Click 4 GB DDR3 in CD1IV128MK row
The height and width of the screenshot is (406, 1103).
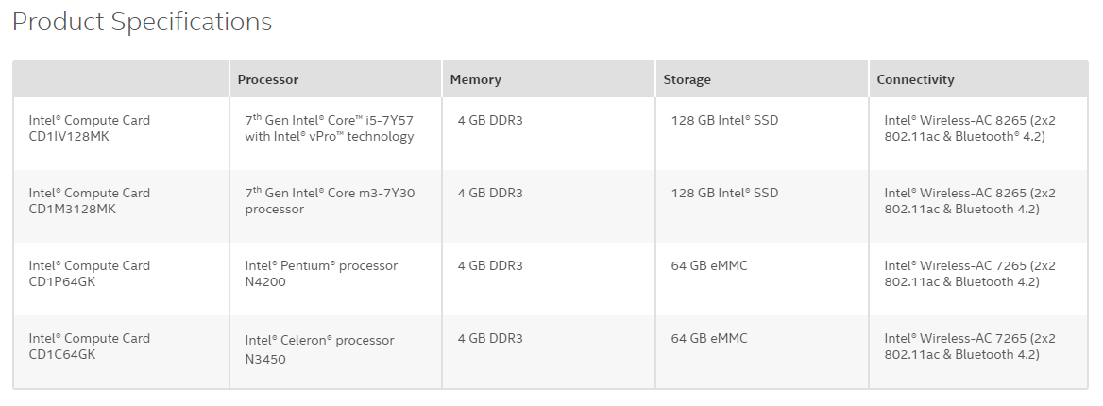click(490, 120)
